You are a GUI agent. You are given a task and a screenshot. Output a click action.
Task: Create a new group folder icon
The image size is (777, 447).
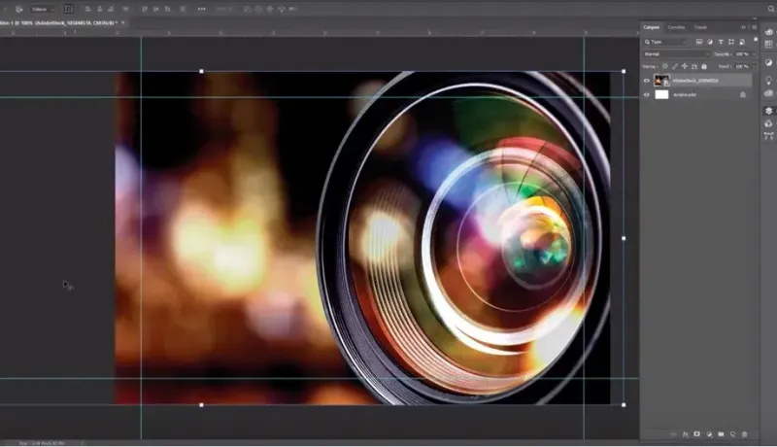(x=721, y=434)
